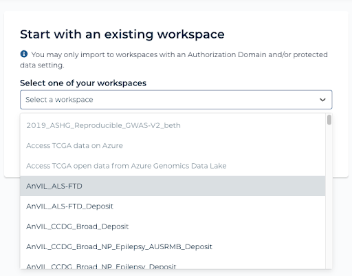The image size is (352, 276).
Task: Click 'Start with an existing workspace' heading
Action: pyautogui.click(x=122, y=34)
